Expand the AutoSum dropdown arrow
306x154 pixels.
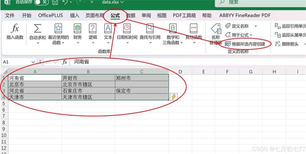(38, 43)
